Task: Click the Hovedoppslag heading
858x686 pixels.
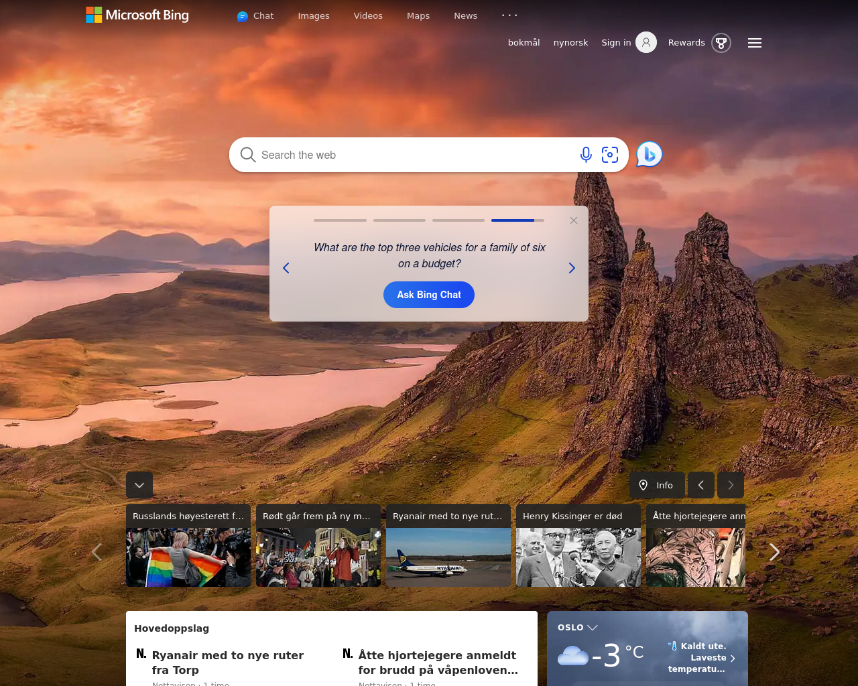Action: pos(172,628)
